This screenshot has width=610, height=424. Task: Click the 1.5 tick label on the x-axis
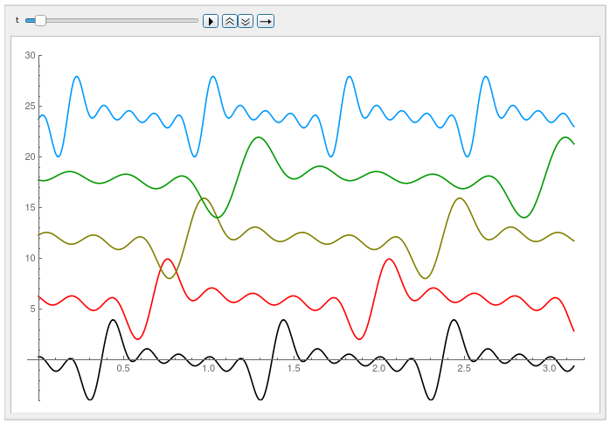pyautogui.click(x=294, y=369)
